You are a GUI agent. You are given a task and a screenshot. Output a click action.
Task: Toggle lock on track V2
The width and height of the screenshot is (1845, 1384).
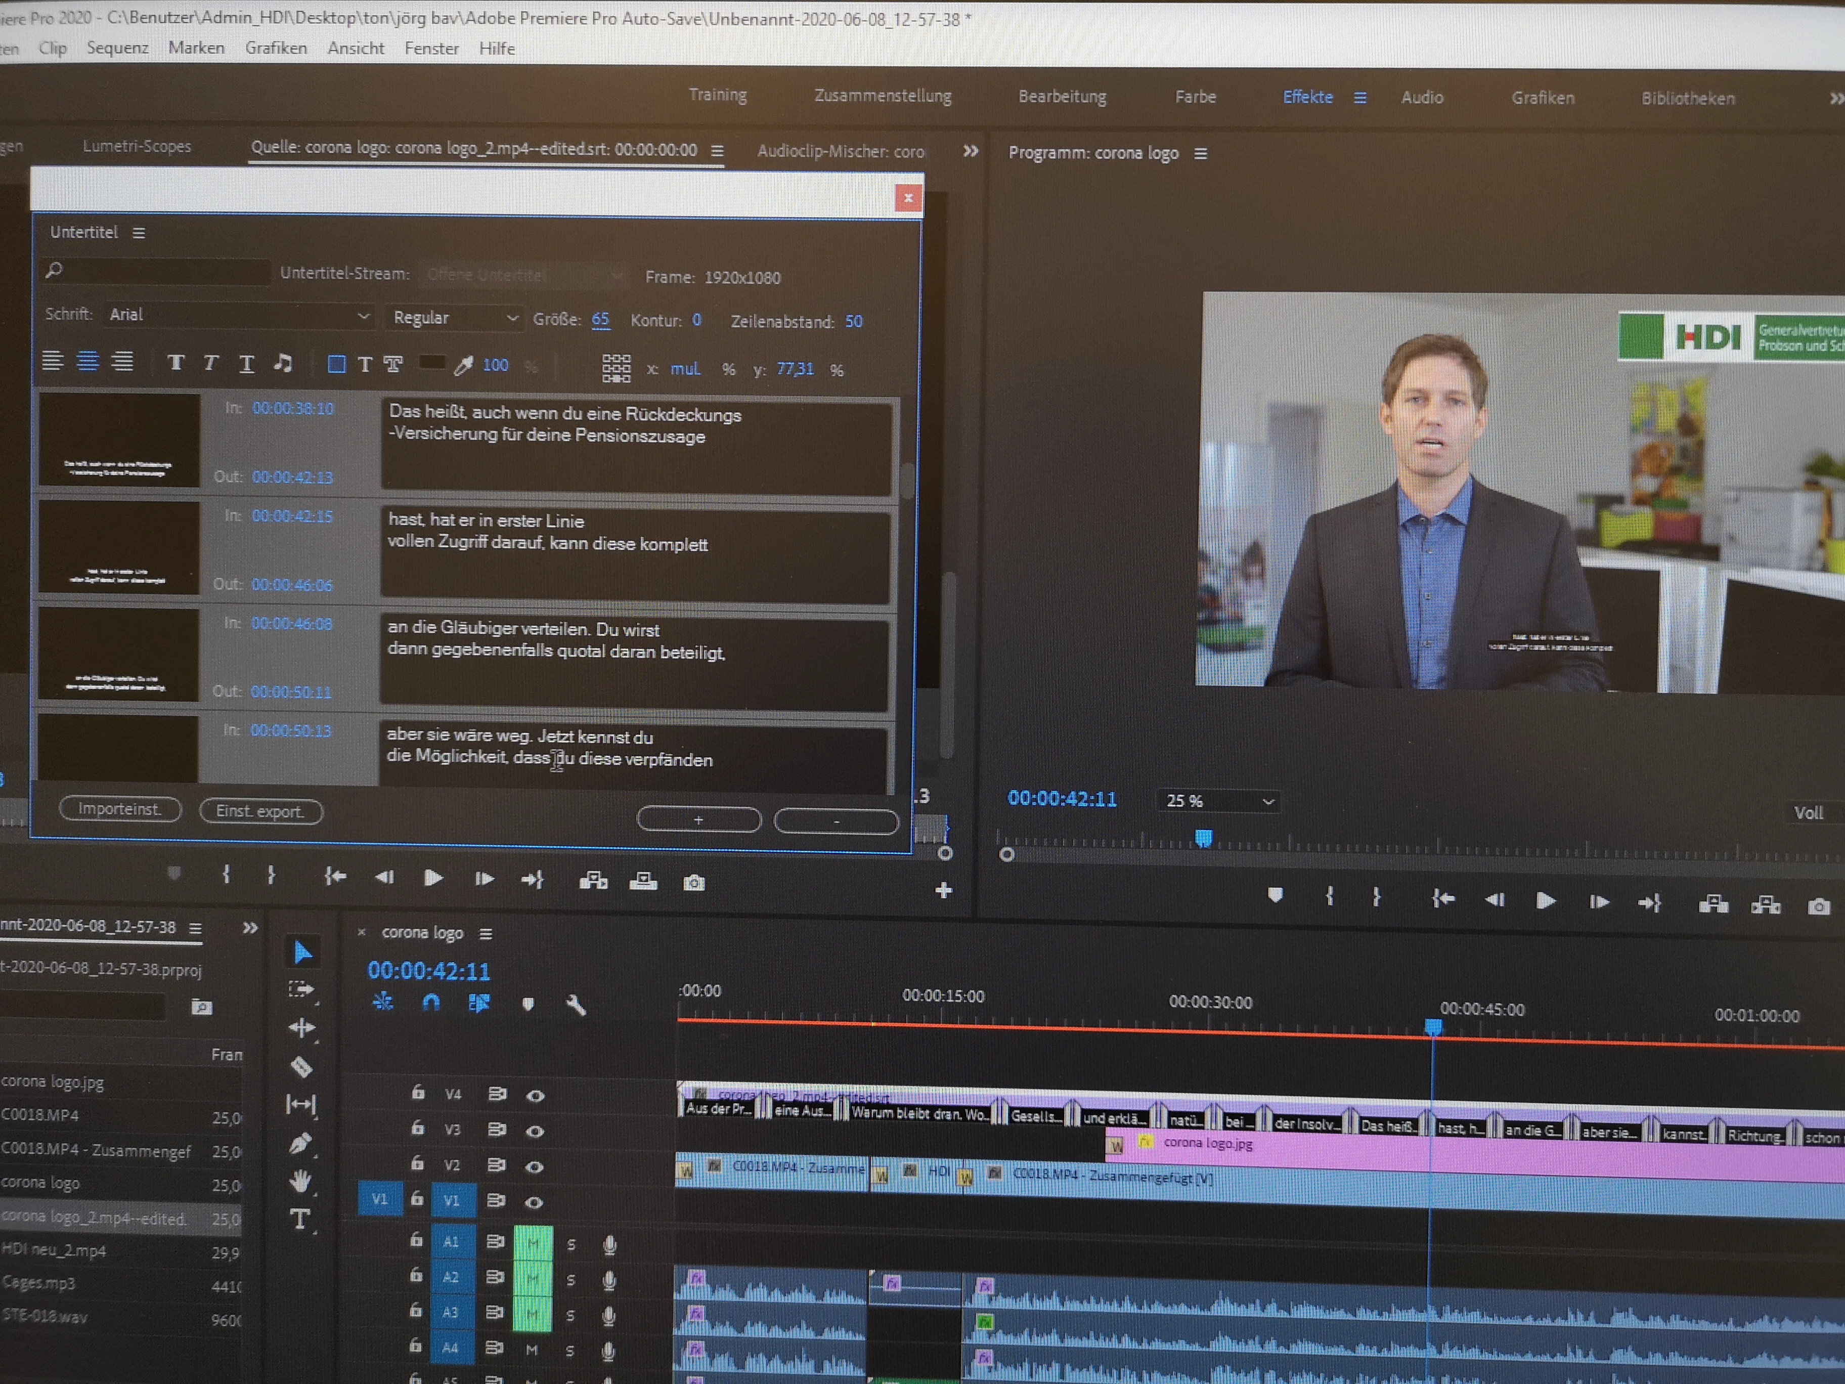[418, 1163]
